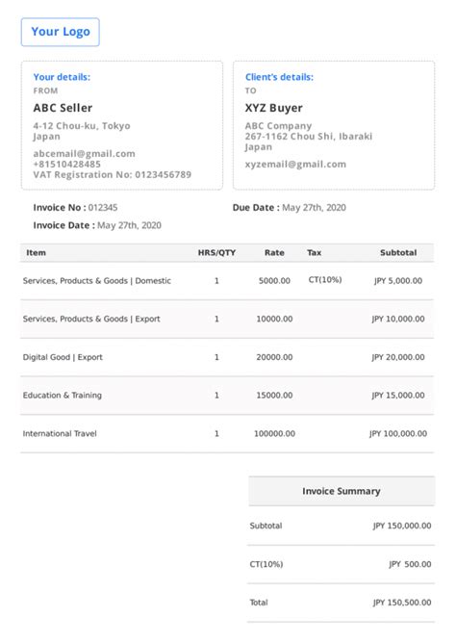The width and height of the screenshot is (456, 643).
Task: Click the HRS/QTY column header
Action: tap(216, 252)
